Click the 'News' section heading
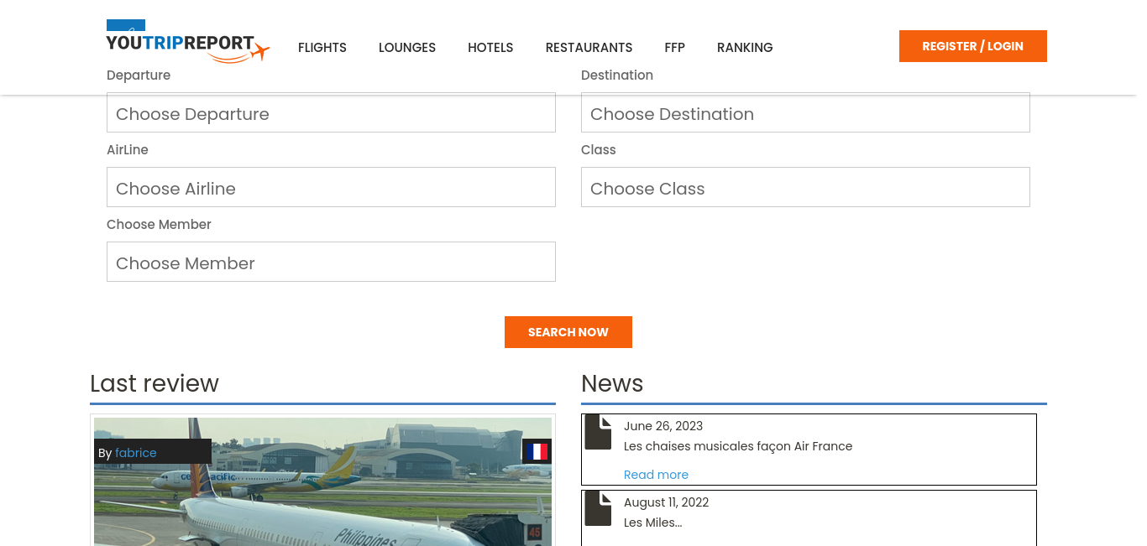The image size is (1147, 546). 612,383
